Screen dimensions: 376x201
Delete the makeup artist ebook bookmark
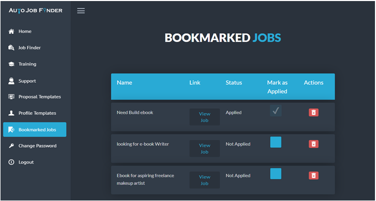pos(313,176)
